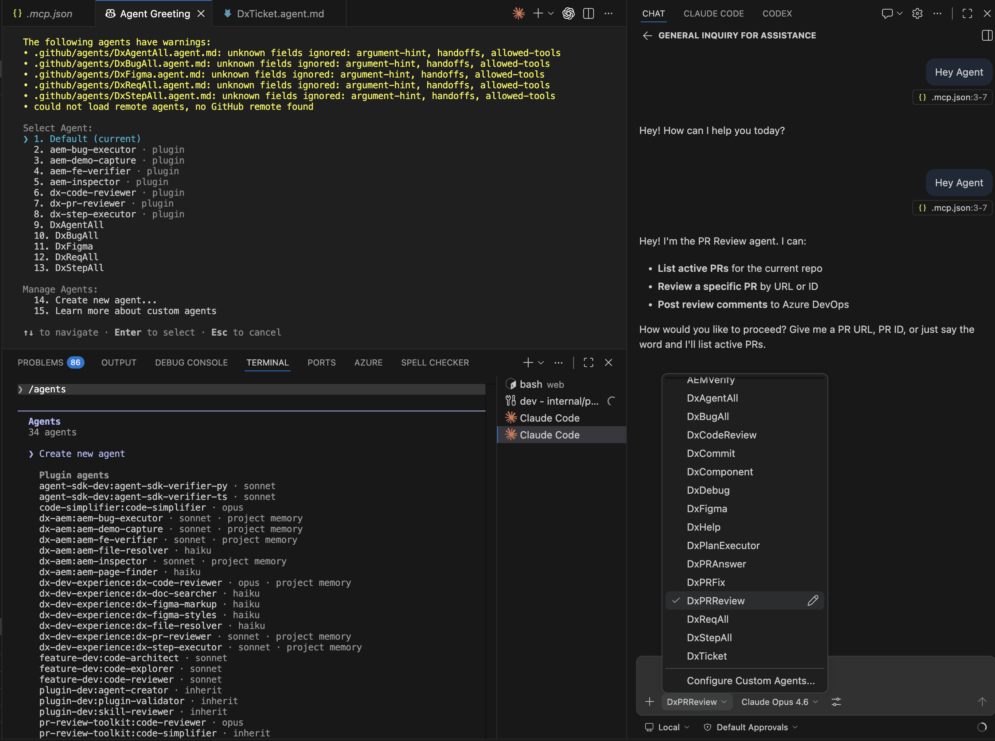Open the Local environment dropdown
The image size is (995, 741).
coord(668,727)
